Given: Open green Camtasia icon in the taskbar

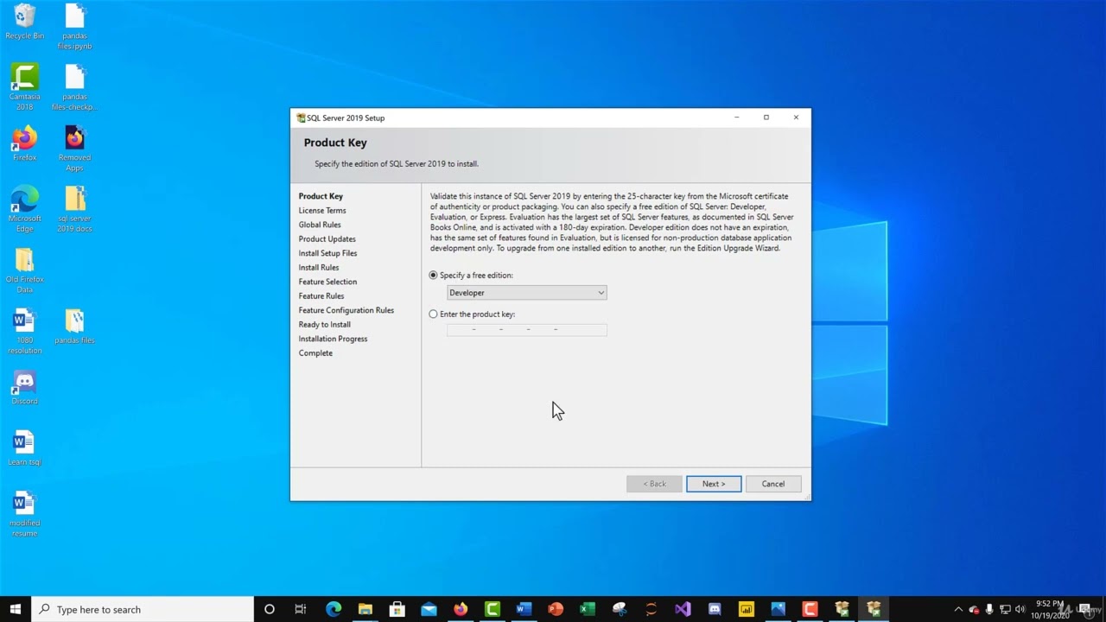Looking at the screenshot, I should coord(493,609).
